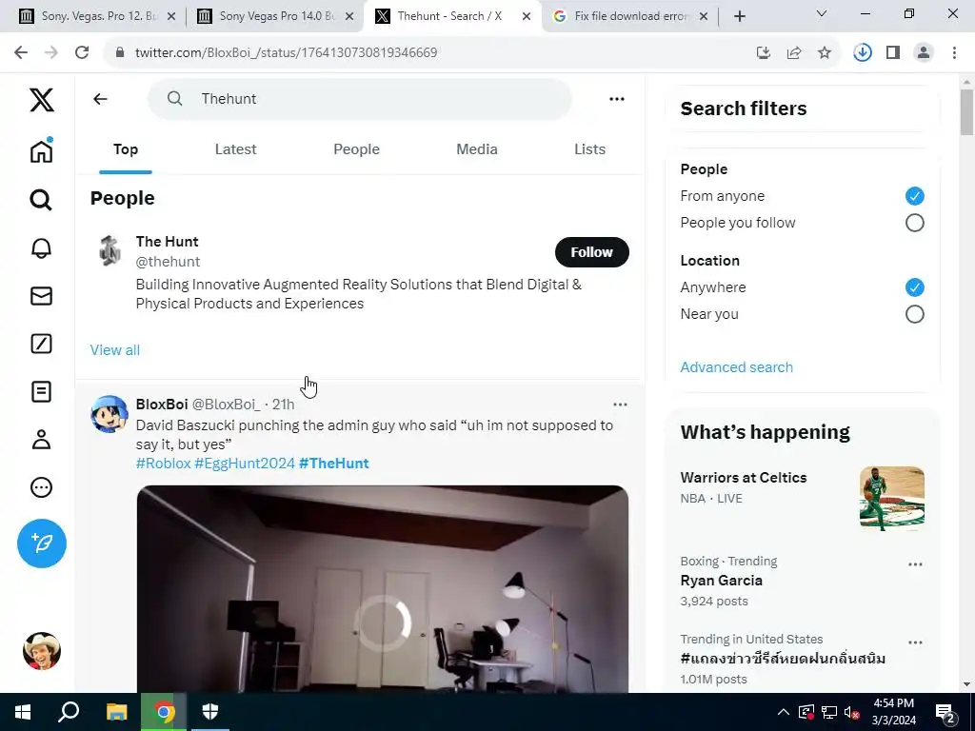Switch to Fix file download error tab
Screen dimensions: 975x731
click(630, 16)
